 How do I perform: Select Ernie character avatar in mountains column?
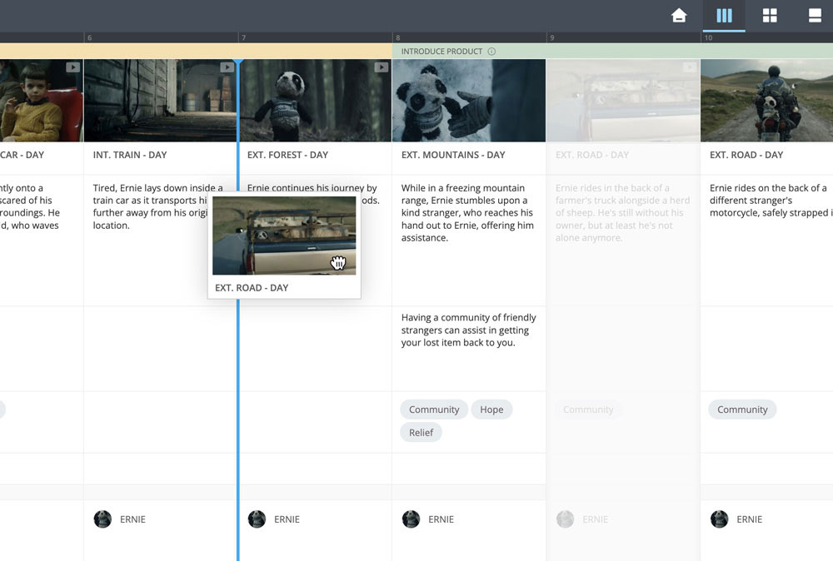tap(411, 519)
